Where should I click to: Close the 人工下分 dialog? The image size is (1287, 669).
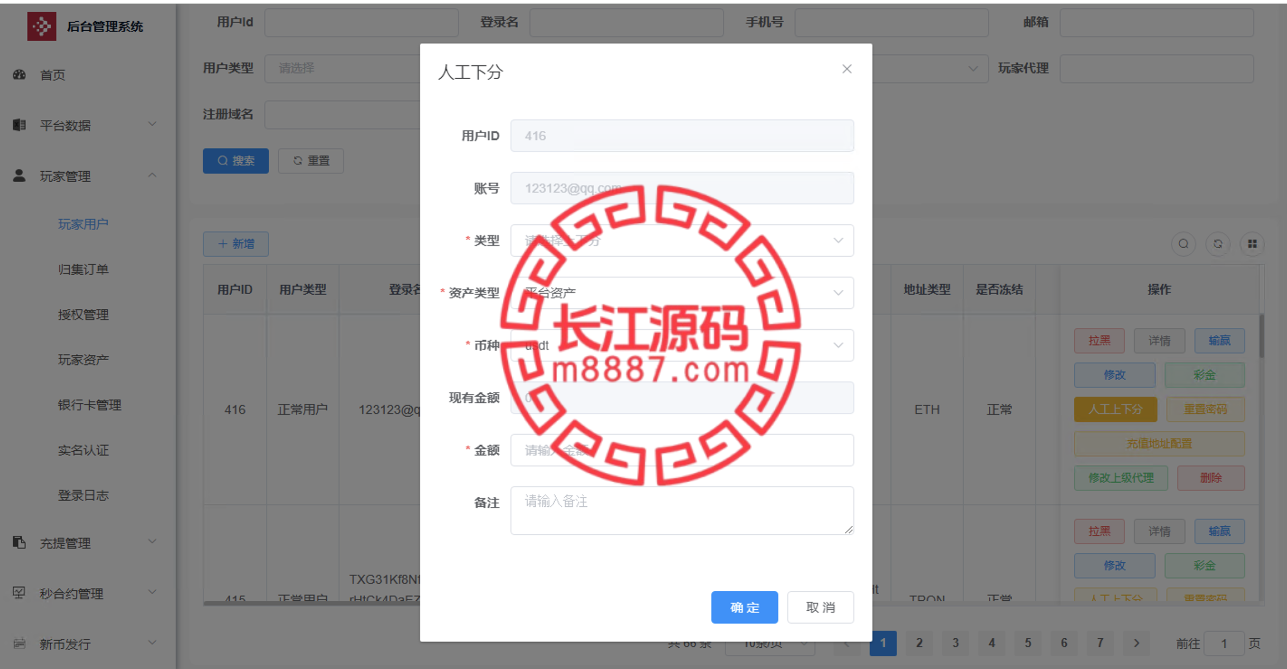click(846, 69)
